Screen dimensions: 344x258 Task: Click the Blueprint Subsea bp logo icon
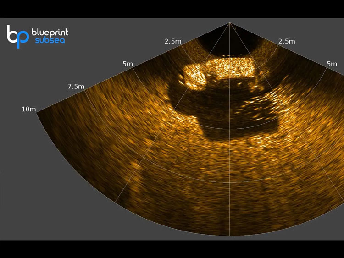tap(18, 37)
